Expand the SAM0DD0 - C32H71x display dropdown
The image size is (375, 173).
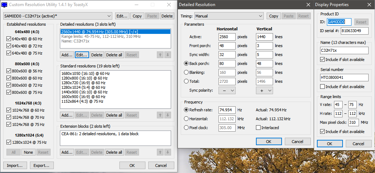coord(58,16)
